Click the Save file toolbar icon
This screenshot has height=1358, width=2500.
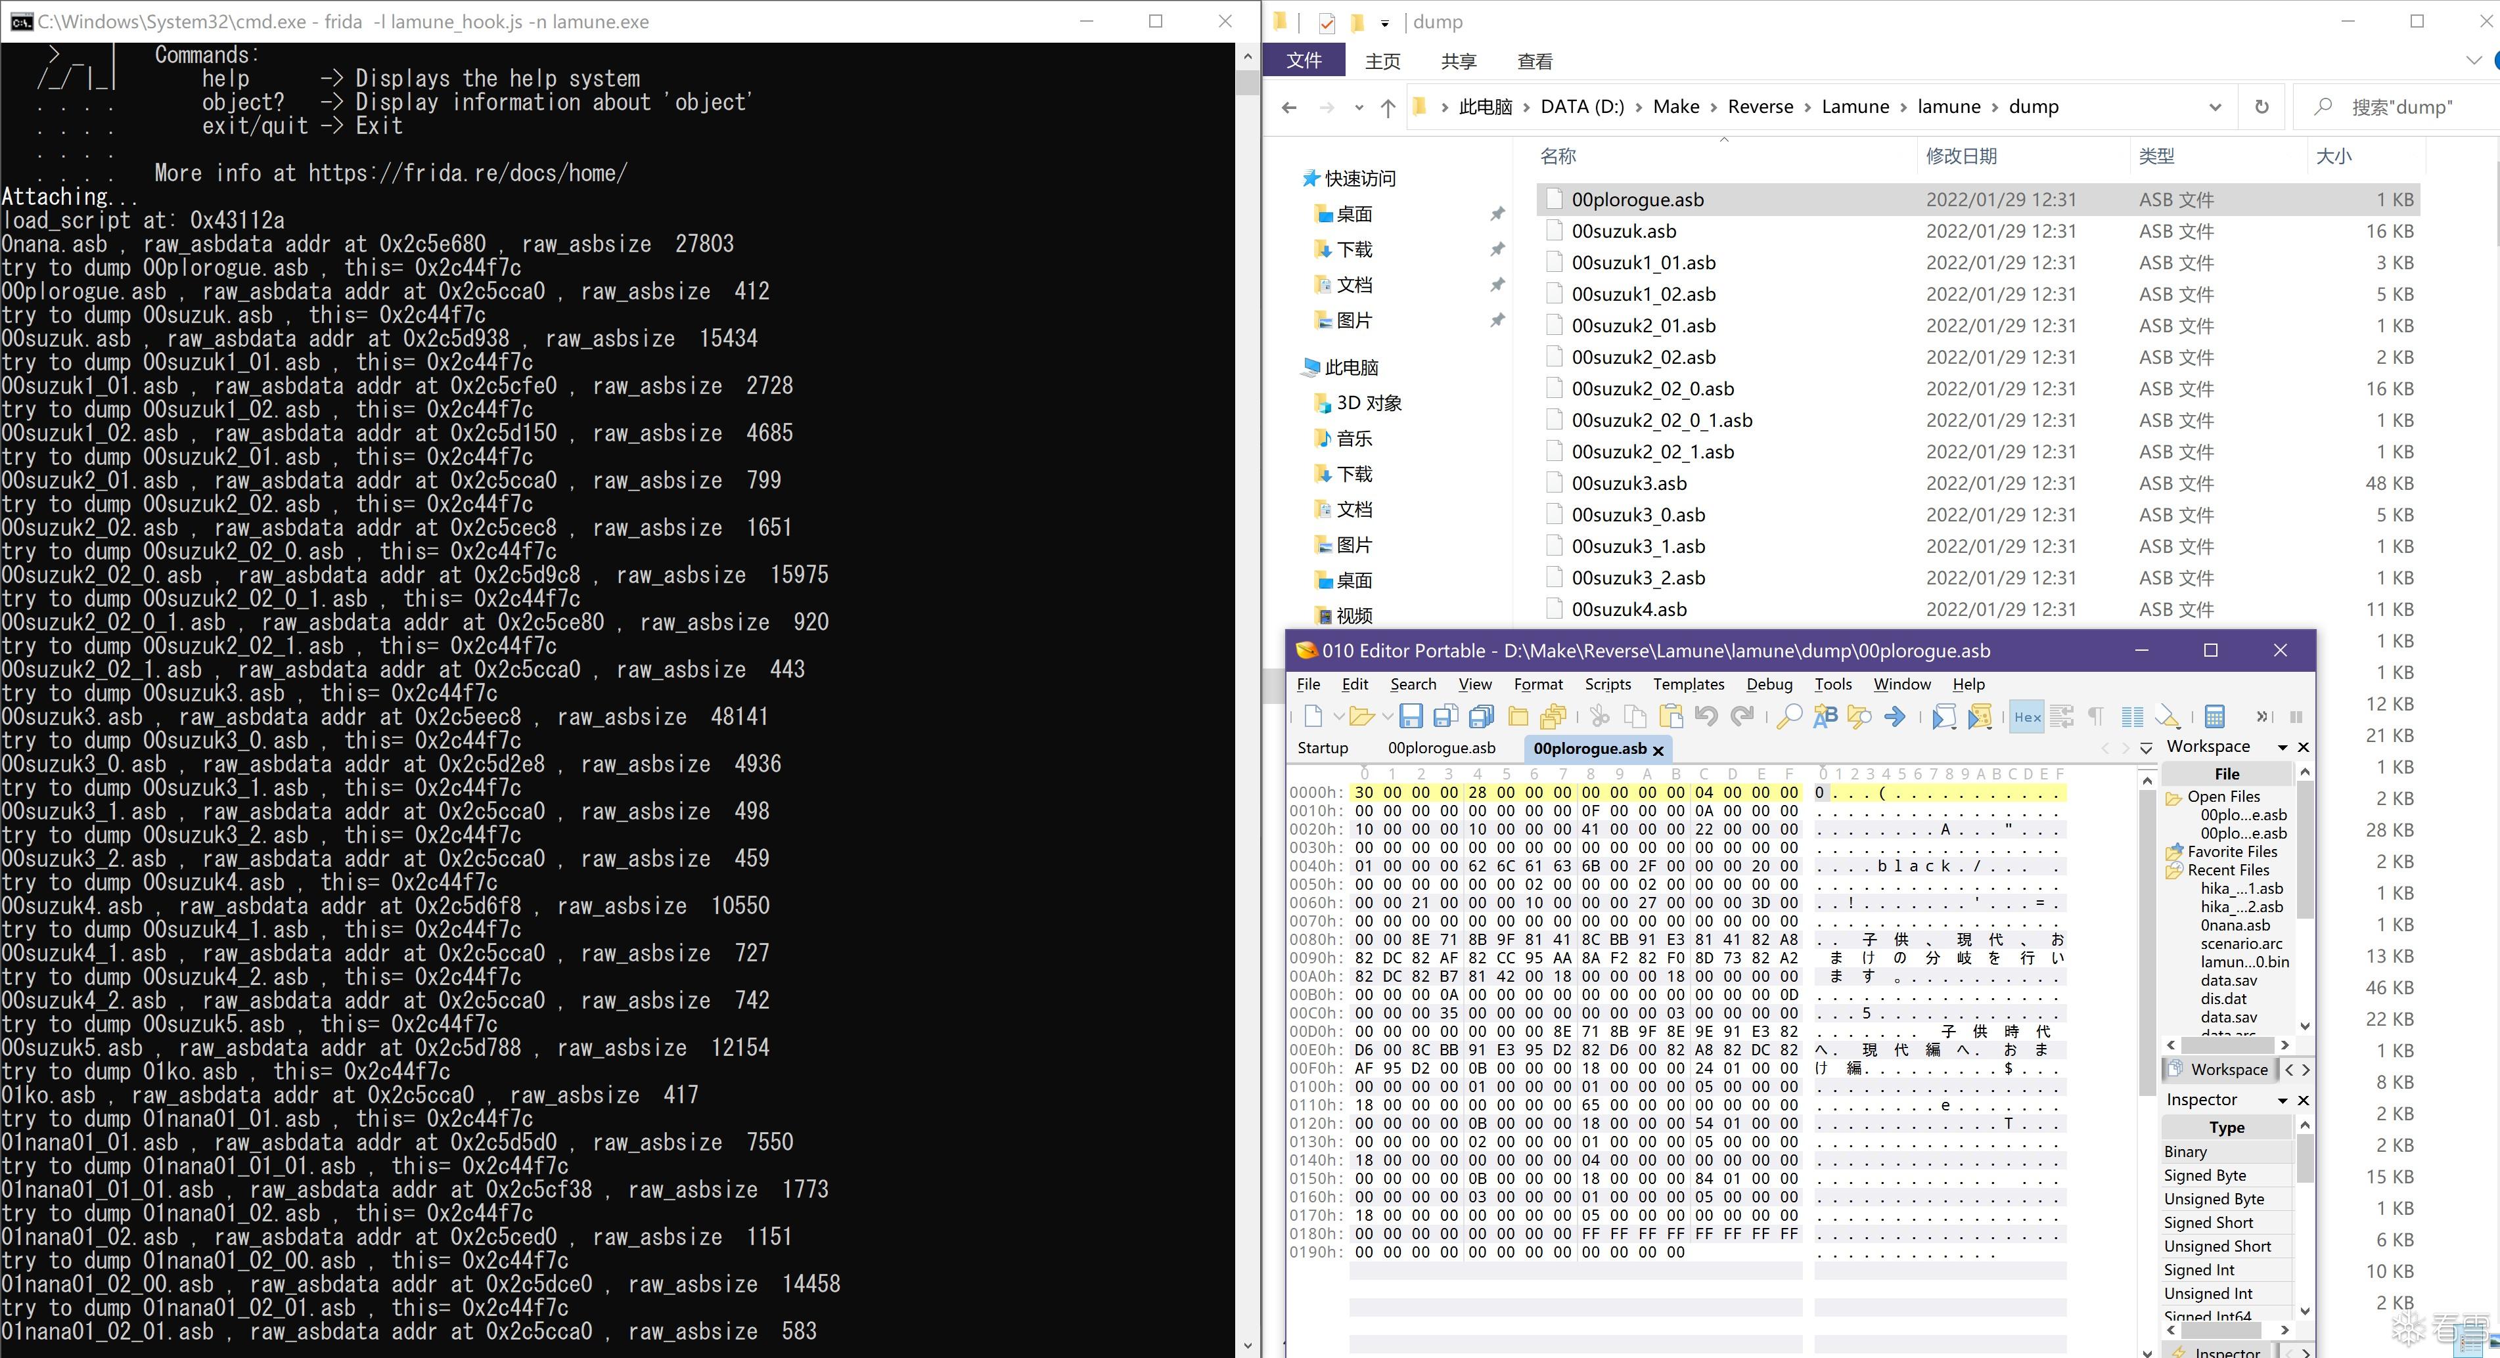click(x=1410, y=717)
